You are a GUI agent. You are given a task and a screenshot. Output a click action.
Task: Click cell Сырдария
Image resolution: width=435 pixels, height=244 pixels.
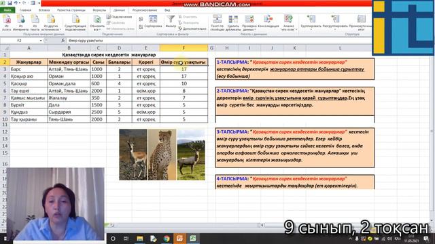coord(69,112)
